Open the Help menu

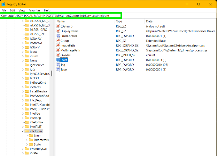tap(47, 10)
